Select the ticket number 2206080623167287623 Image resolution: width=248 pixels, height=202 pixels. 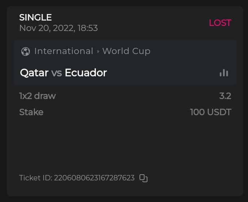pos(94,178)
